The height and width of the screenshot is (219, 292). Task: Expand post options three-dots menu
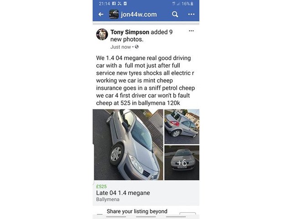[191, 31]
